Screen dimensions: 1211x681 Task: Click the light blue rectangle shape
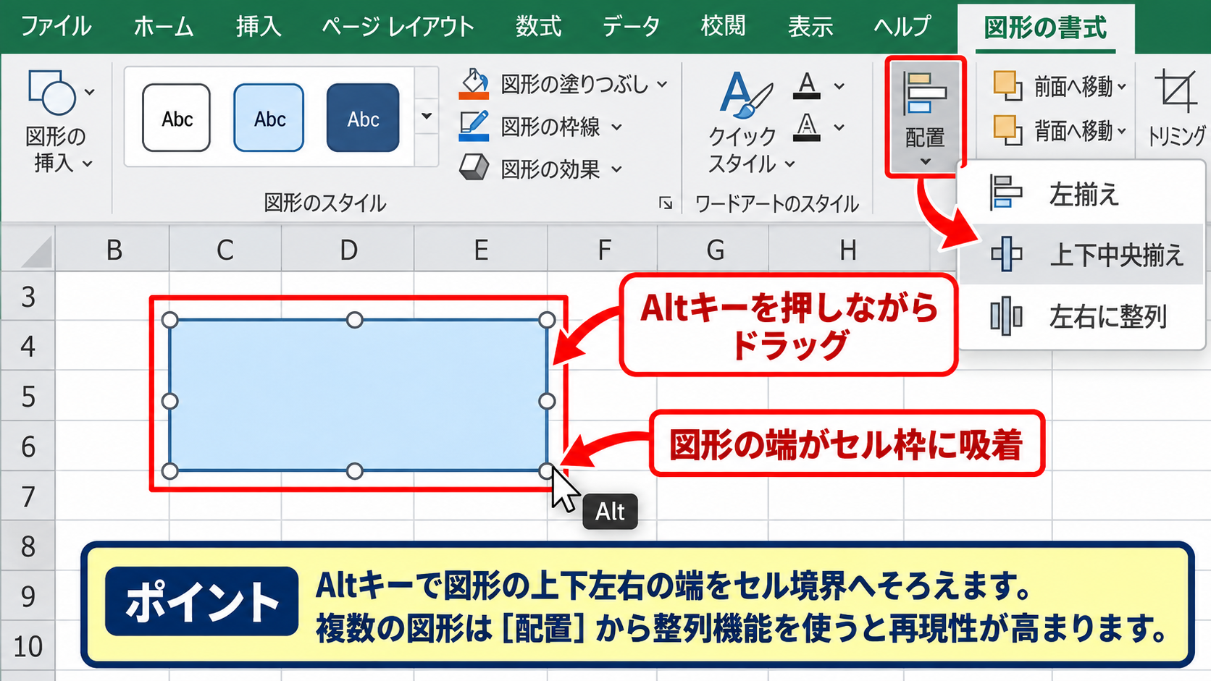tap(358, 396)
